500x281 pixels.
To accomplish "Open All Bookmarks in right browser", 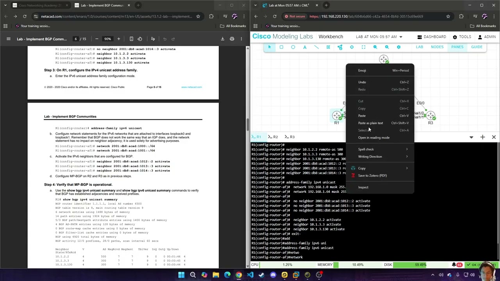I will click(x=483, y=26).
